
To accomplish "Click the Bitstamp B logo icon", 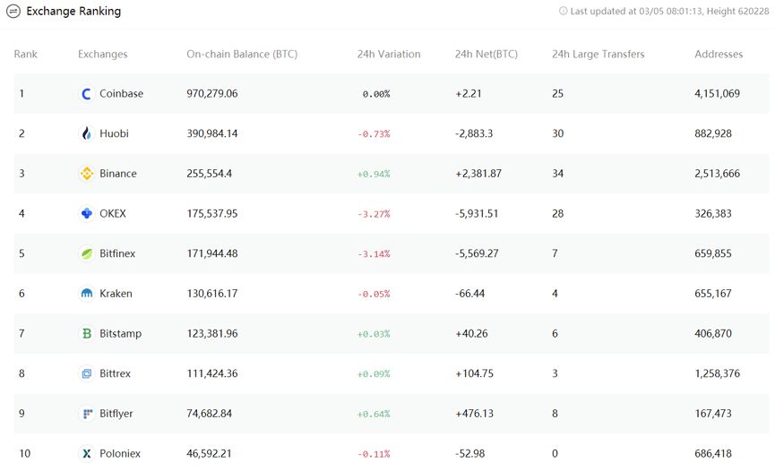I will click(87, 334).
